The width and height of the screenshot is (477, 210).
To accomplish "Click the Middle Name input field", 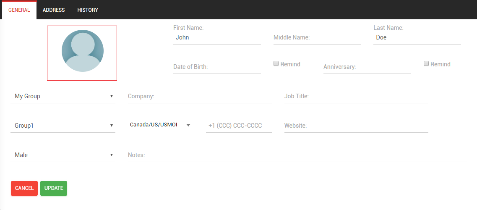I will (x=317, y=37).
